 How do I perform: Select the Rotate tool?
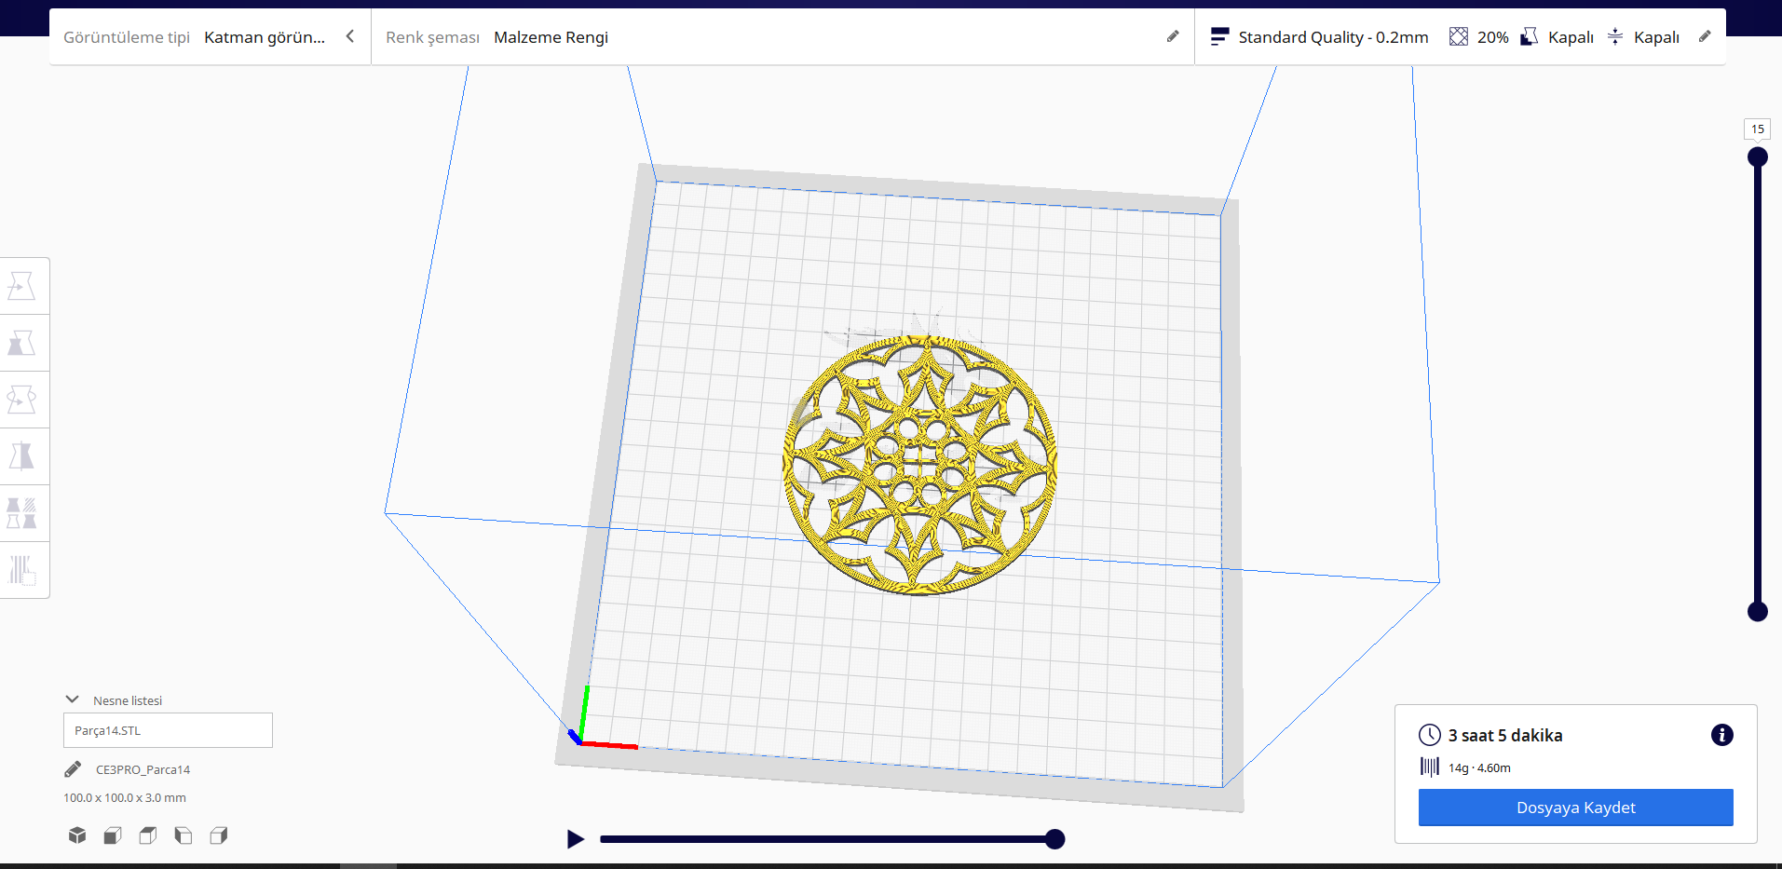click(24, 399)
